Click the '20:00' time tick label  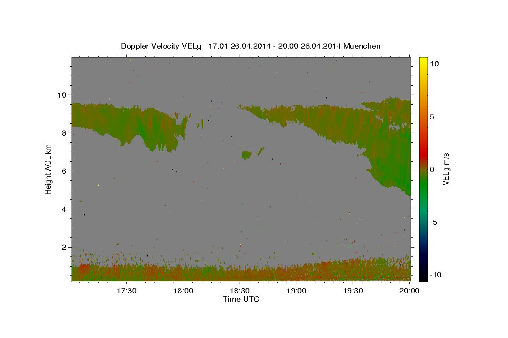click(410, 291)
